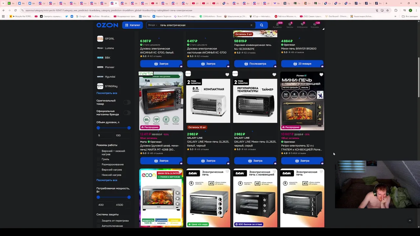Click Завтра button under MARTA MT-4268
The image size is (420, 236).
(x=161, y=161)
